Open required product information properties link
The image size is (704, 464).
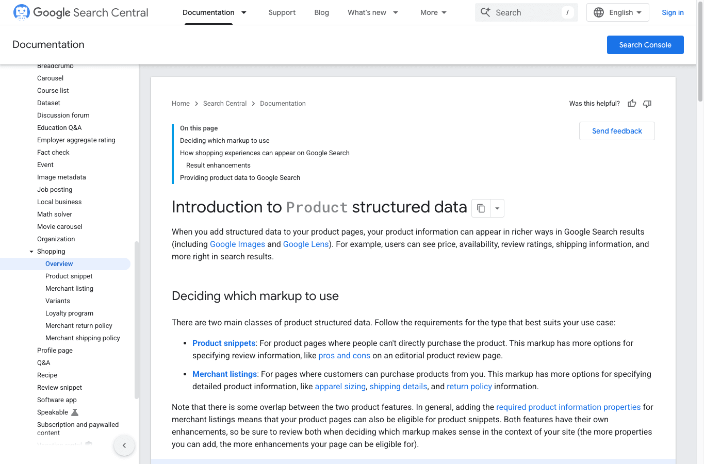(568, 407)
